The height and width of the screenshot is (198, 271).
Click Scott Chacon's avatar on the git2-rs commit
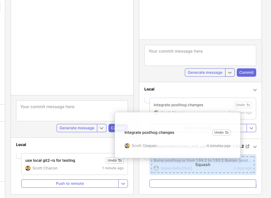pyautogui.click(x=28, y=168)
